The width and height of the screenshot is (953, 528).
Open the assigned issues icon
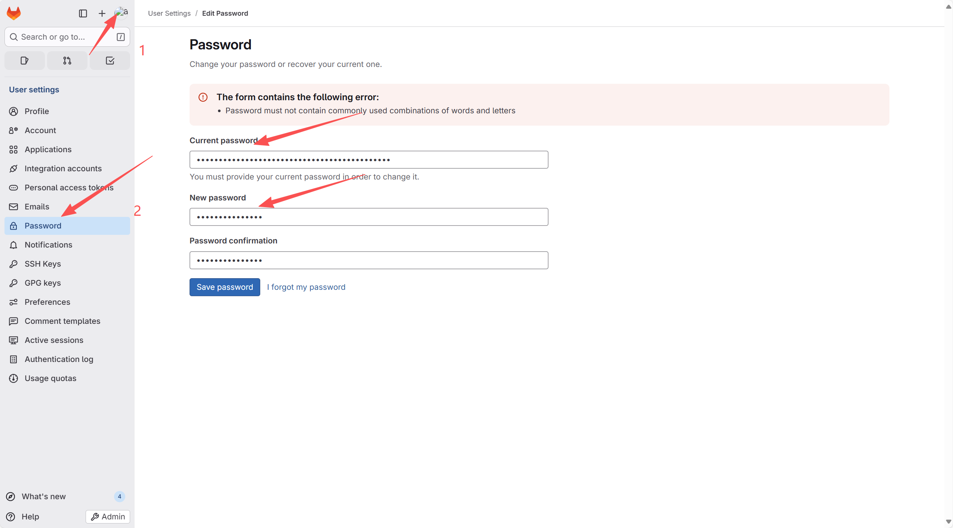25,61
